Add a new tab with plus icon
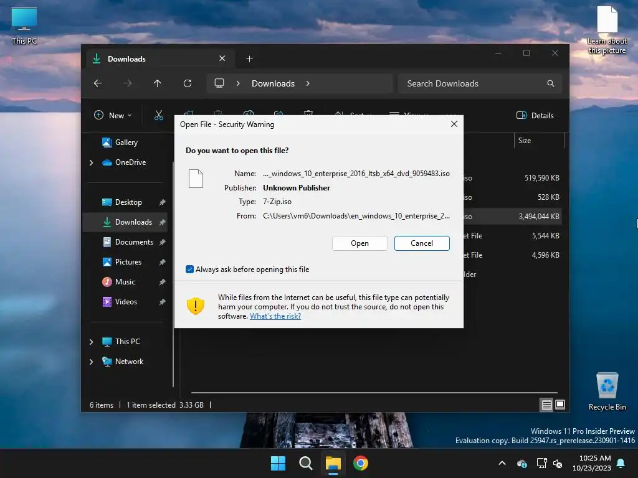This screenshot has width=638, height=478. click(x=249, y=59)
